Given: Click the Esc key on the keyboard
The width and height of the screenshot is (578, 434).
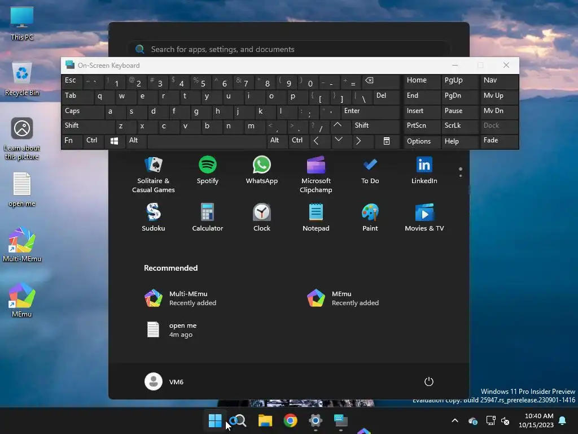Looking at the screenshot, I should [x=72, y=81].
